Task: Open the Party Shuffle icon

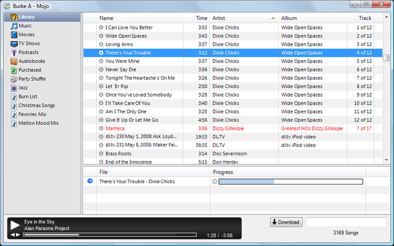Action: pyautogui.click(x=14, y=79)
